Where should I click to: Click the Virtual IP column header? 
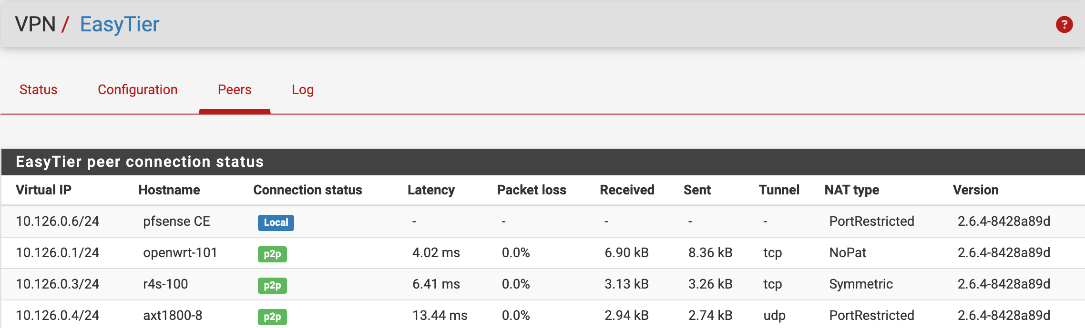click(43, 190)
